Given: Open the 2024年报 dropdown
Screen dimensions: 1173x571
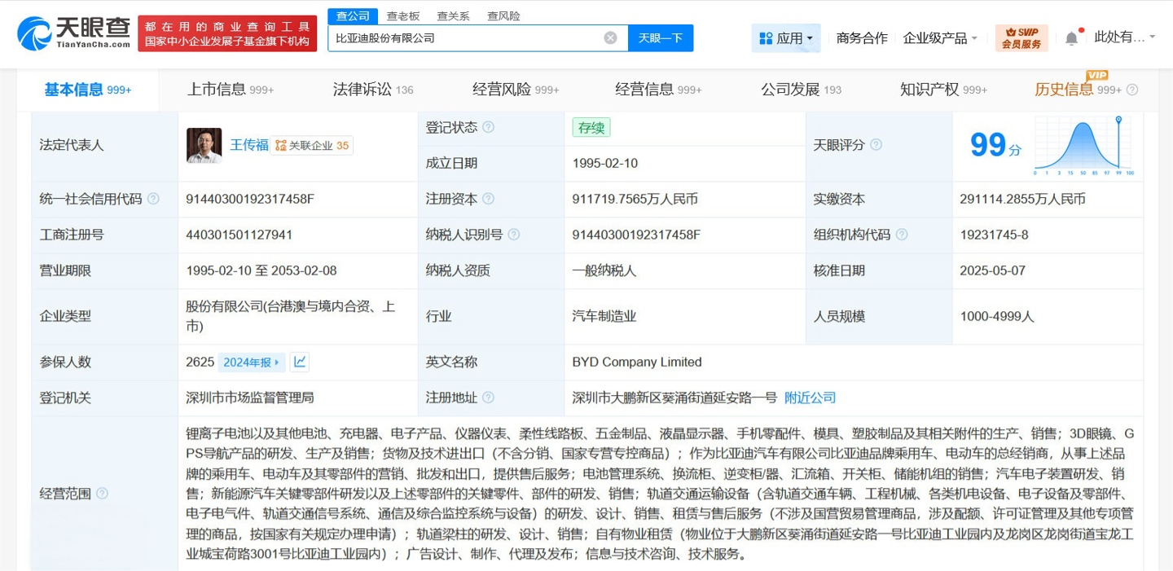Looking at the screenshot, I should coord(252,362).
